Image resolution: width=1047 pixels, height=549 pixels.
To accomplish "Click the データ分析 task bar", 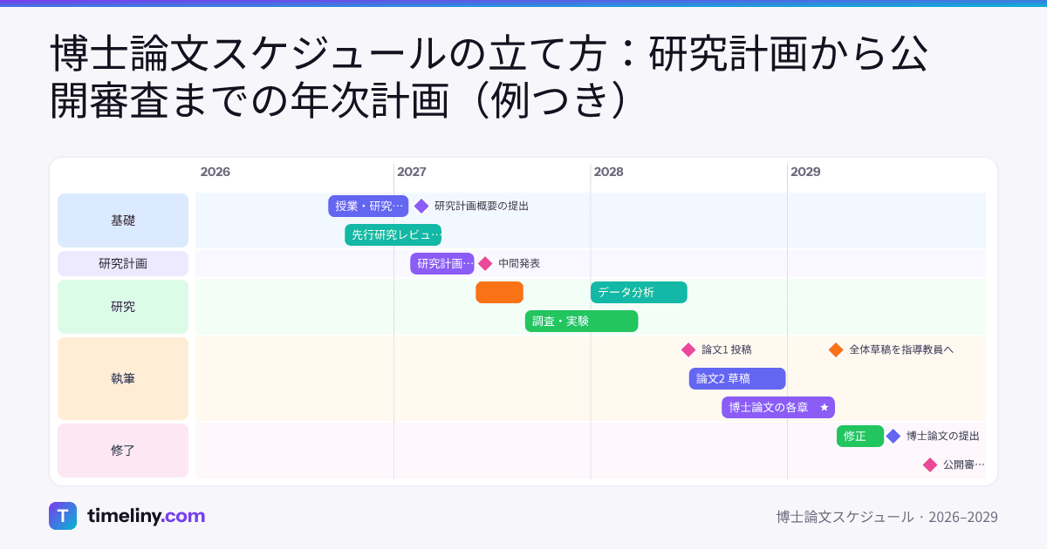I will click(639, 293).
